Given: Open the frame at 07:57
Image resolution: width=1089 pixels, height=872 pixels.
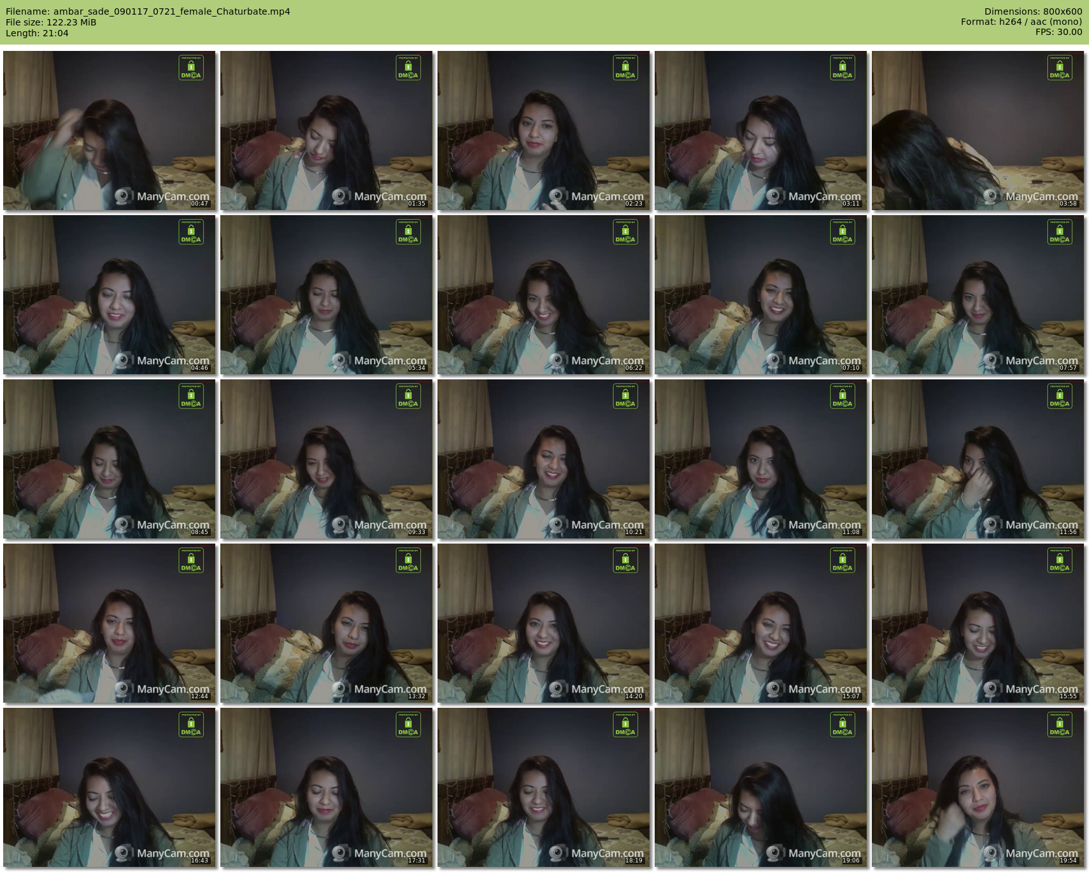Looking at the screenshot, I should pos(978,295).
